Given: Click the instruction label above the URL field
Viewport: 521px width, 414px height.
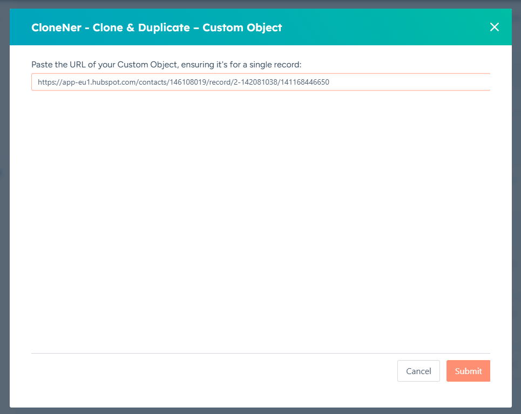Looking at the screenshot, I should coord(167,64).
